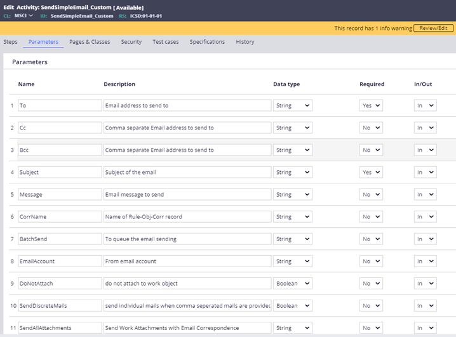Open the Security tab
The image size is (456, 337).
click(x=131, y=42)
